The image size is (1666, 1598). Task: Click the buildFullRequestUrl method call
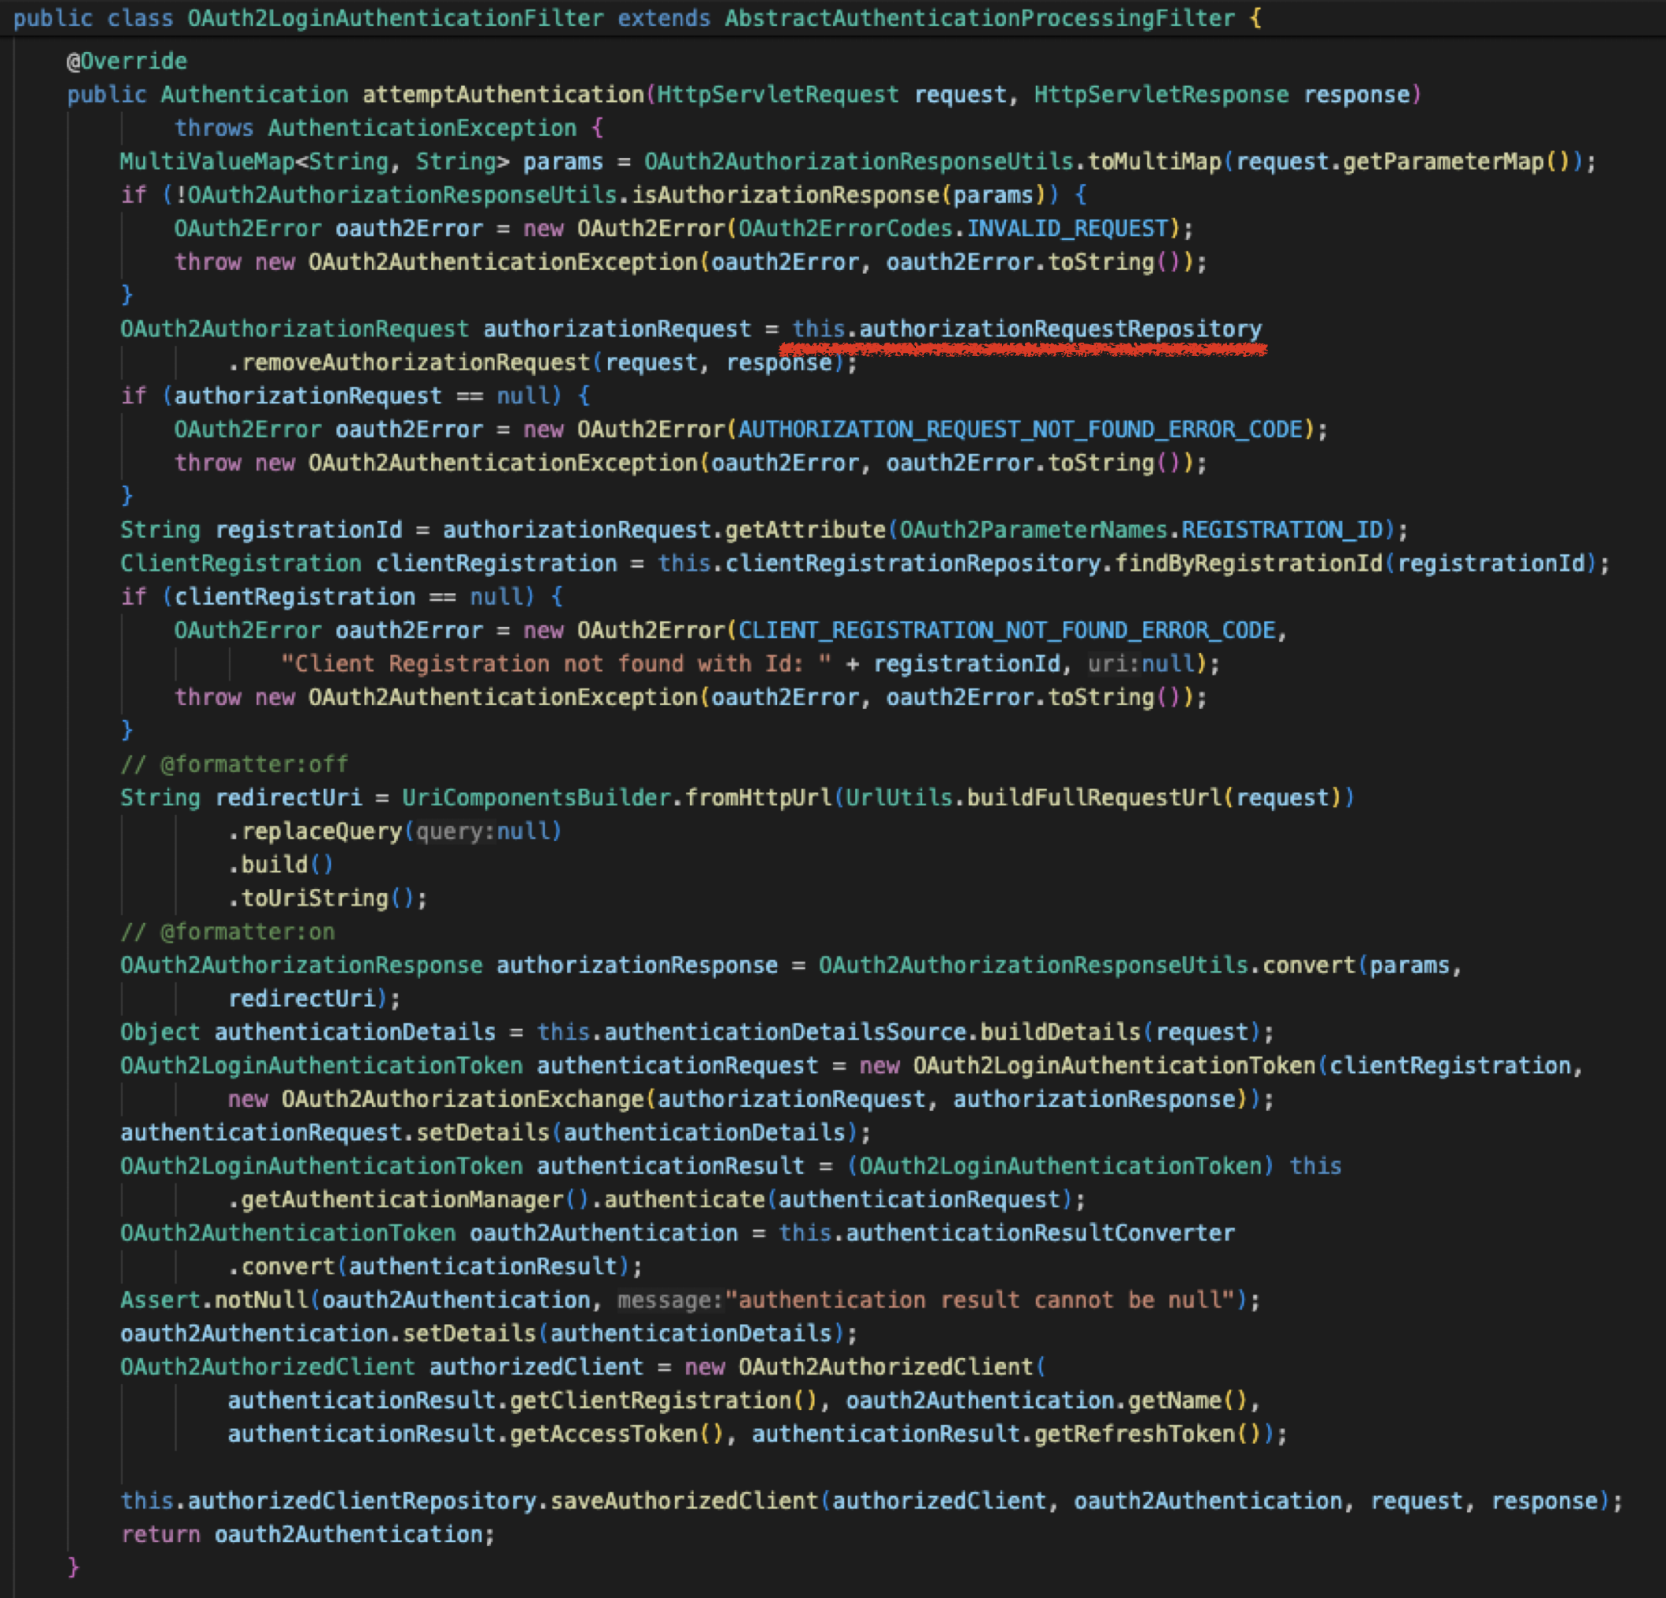pos(1094,798)
